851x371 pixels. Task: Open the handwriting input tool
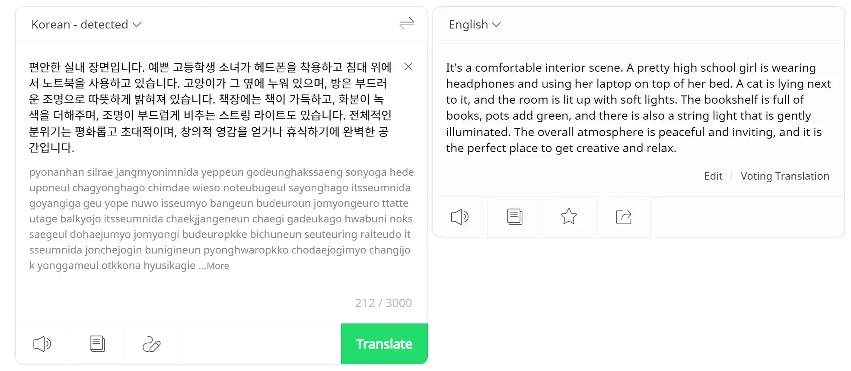click(x=151, y=344)
